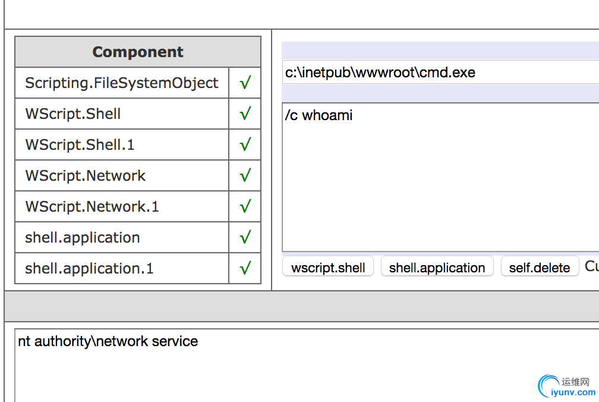Click checkmark in the WScript.Network row

pos(245,175)
